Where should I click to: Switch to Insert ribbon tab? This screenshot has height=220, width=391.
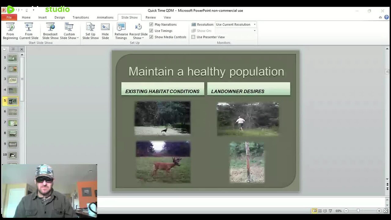pos(42,17)
